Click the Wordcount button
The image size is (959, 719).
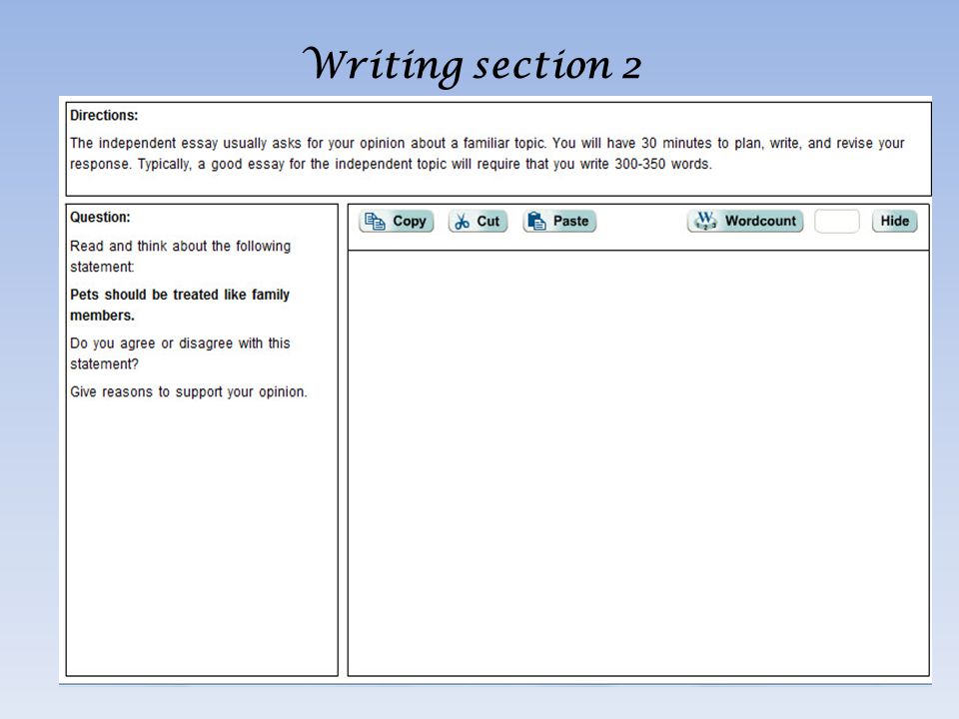pyautogui.click(x=745, y=222)
